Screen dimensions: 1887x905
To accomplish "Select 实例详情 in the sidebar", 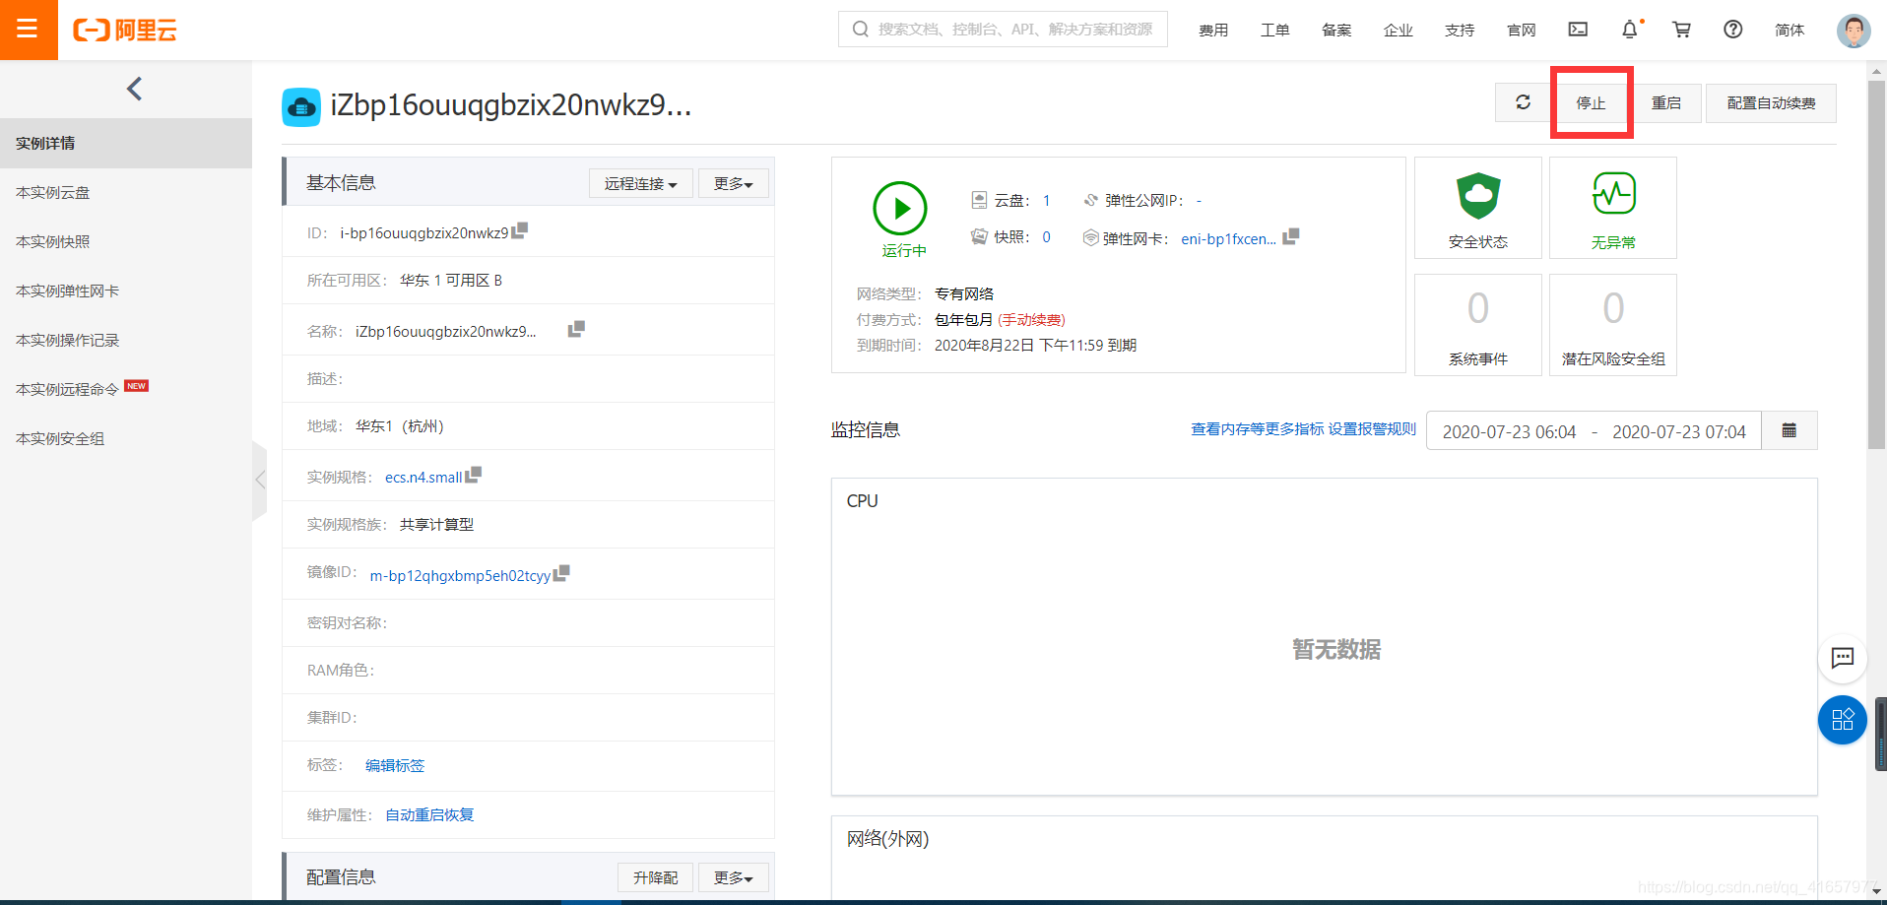I will (126, 144).
